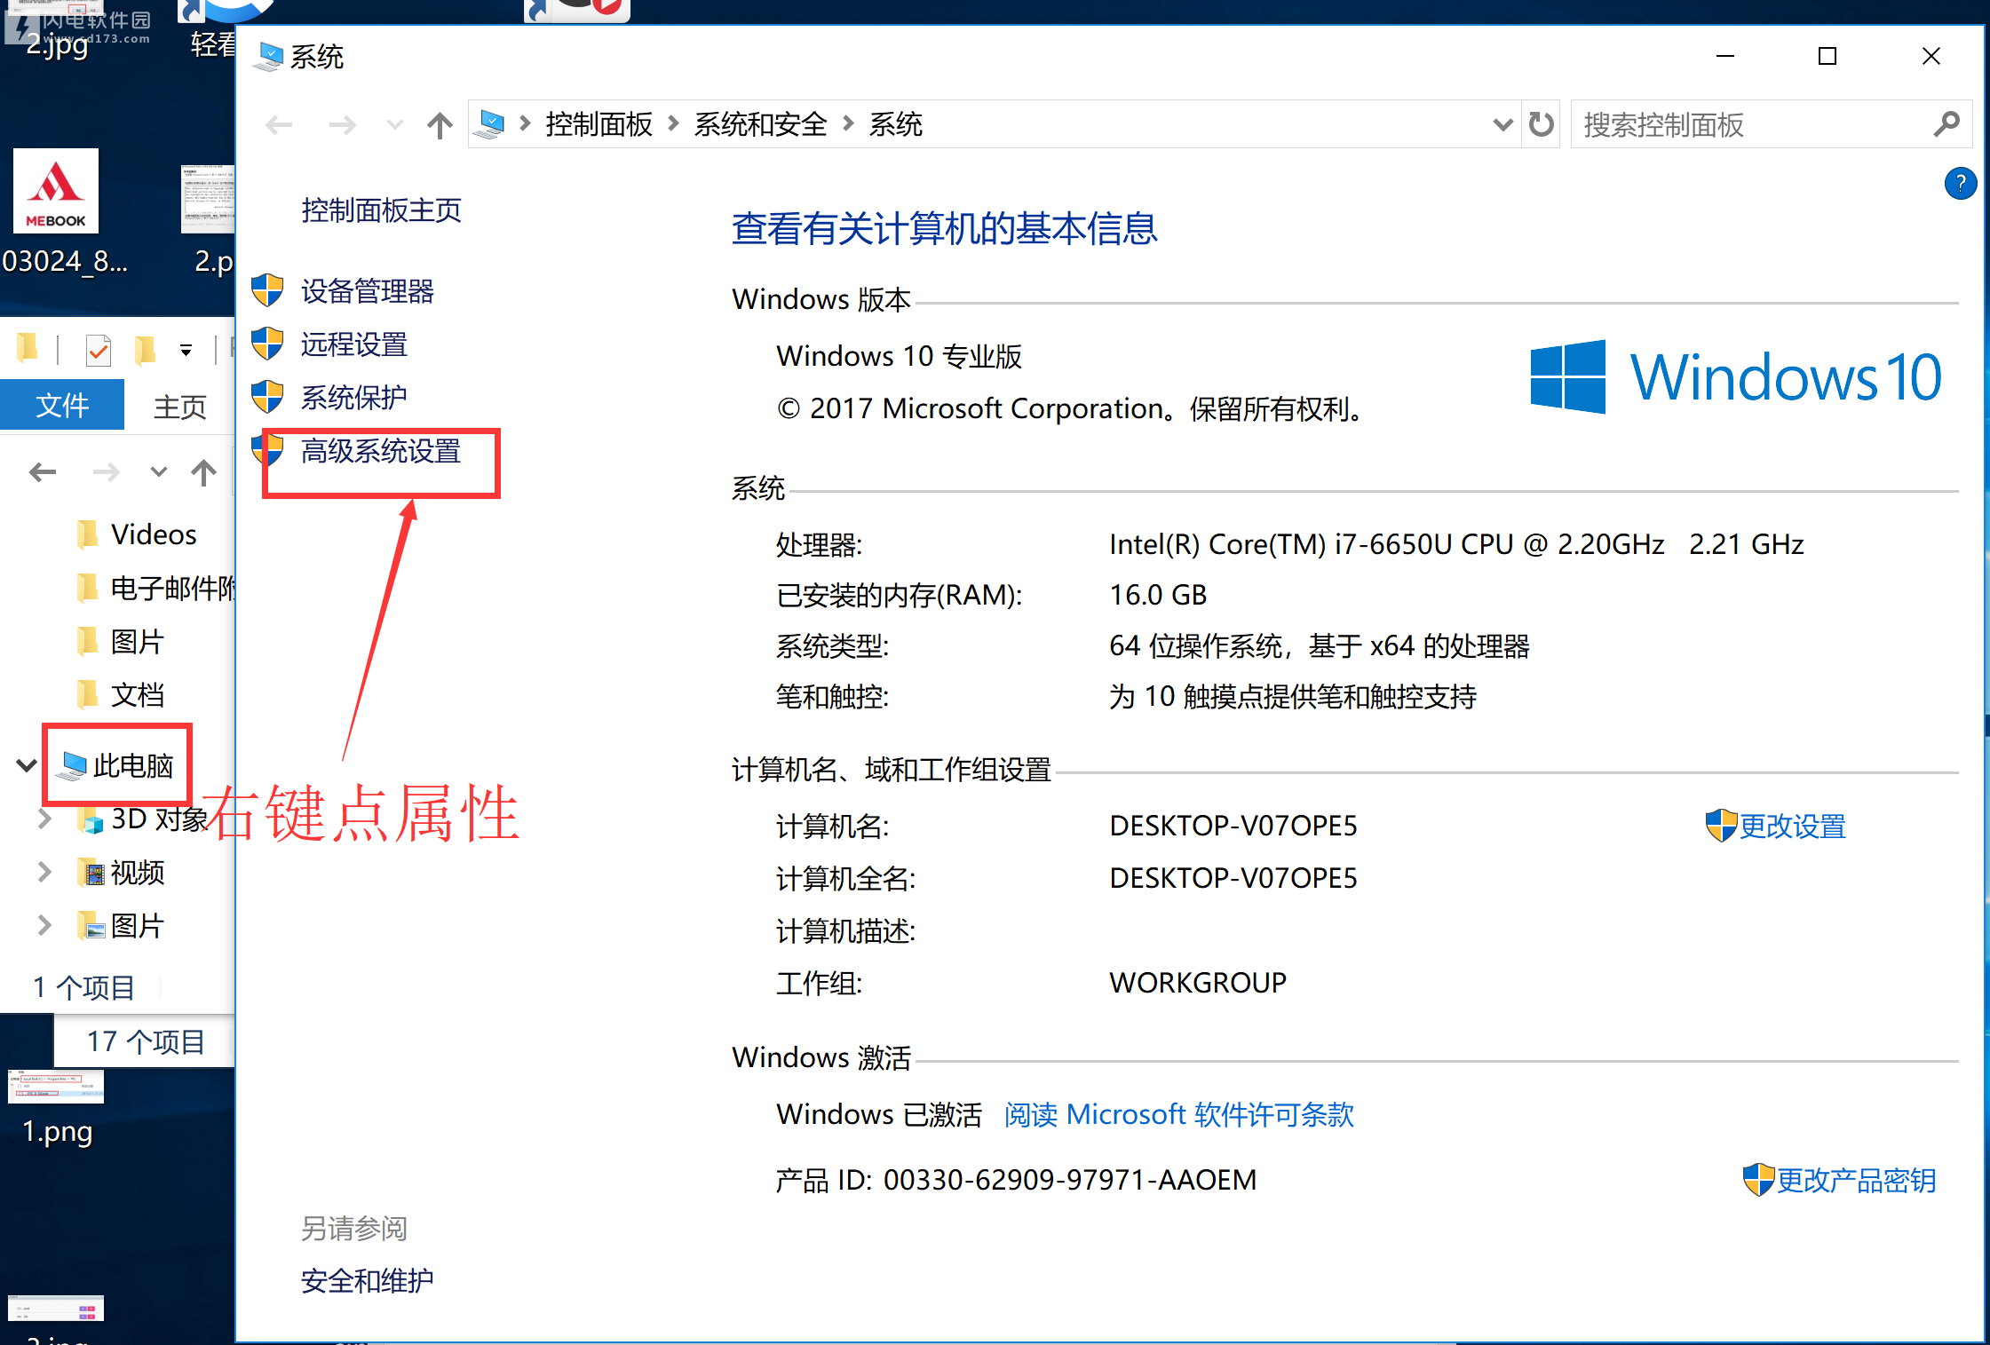Open 文件 tab in File Explorer
This screenshot has height=1345, width=1990.
coord(62,406)
